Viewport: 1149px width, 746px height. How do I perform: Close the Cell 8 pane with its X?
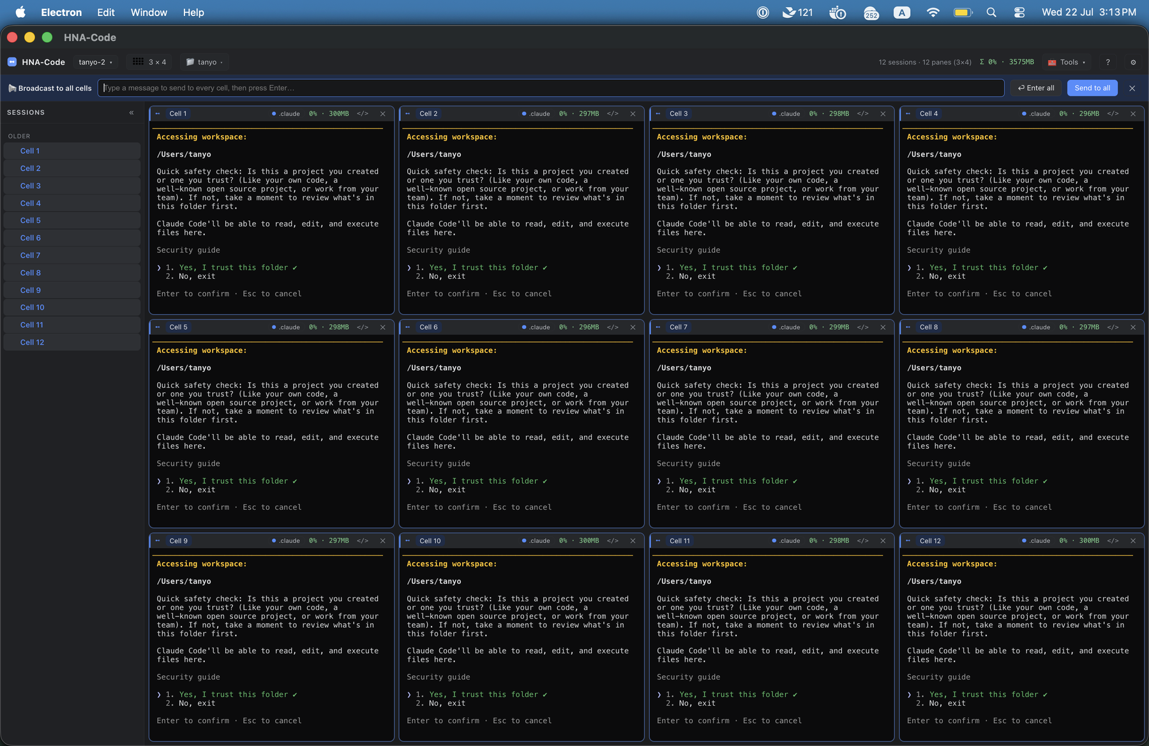(1134, 327)
